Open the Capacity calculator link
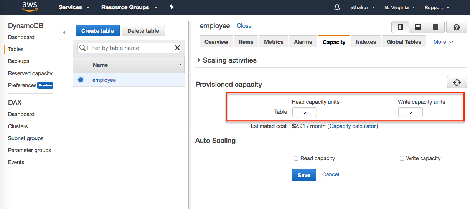 (353, 126)
